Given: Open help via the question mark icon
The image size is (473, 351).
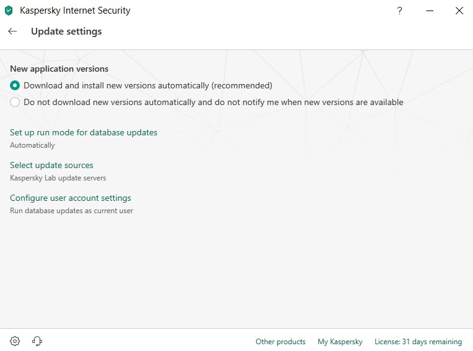Looking at the screenshot, I should tap(399, 11).
